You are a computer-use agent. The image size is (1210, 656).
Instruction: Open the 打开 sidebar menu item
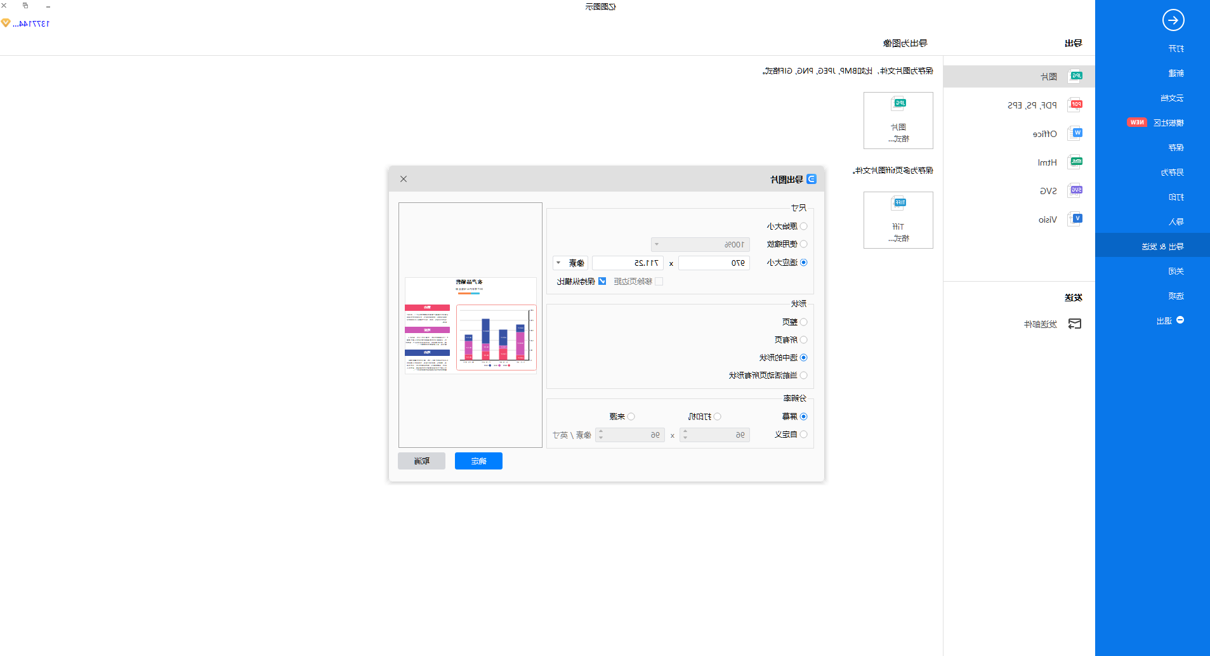click(1176, 49)
